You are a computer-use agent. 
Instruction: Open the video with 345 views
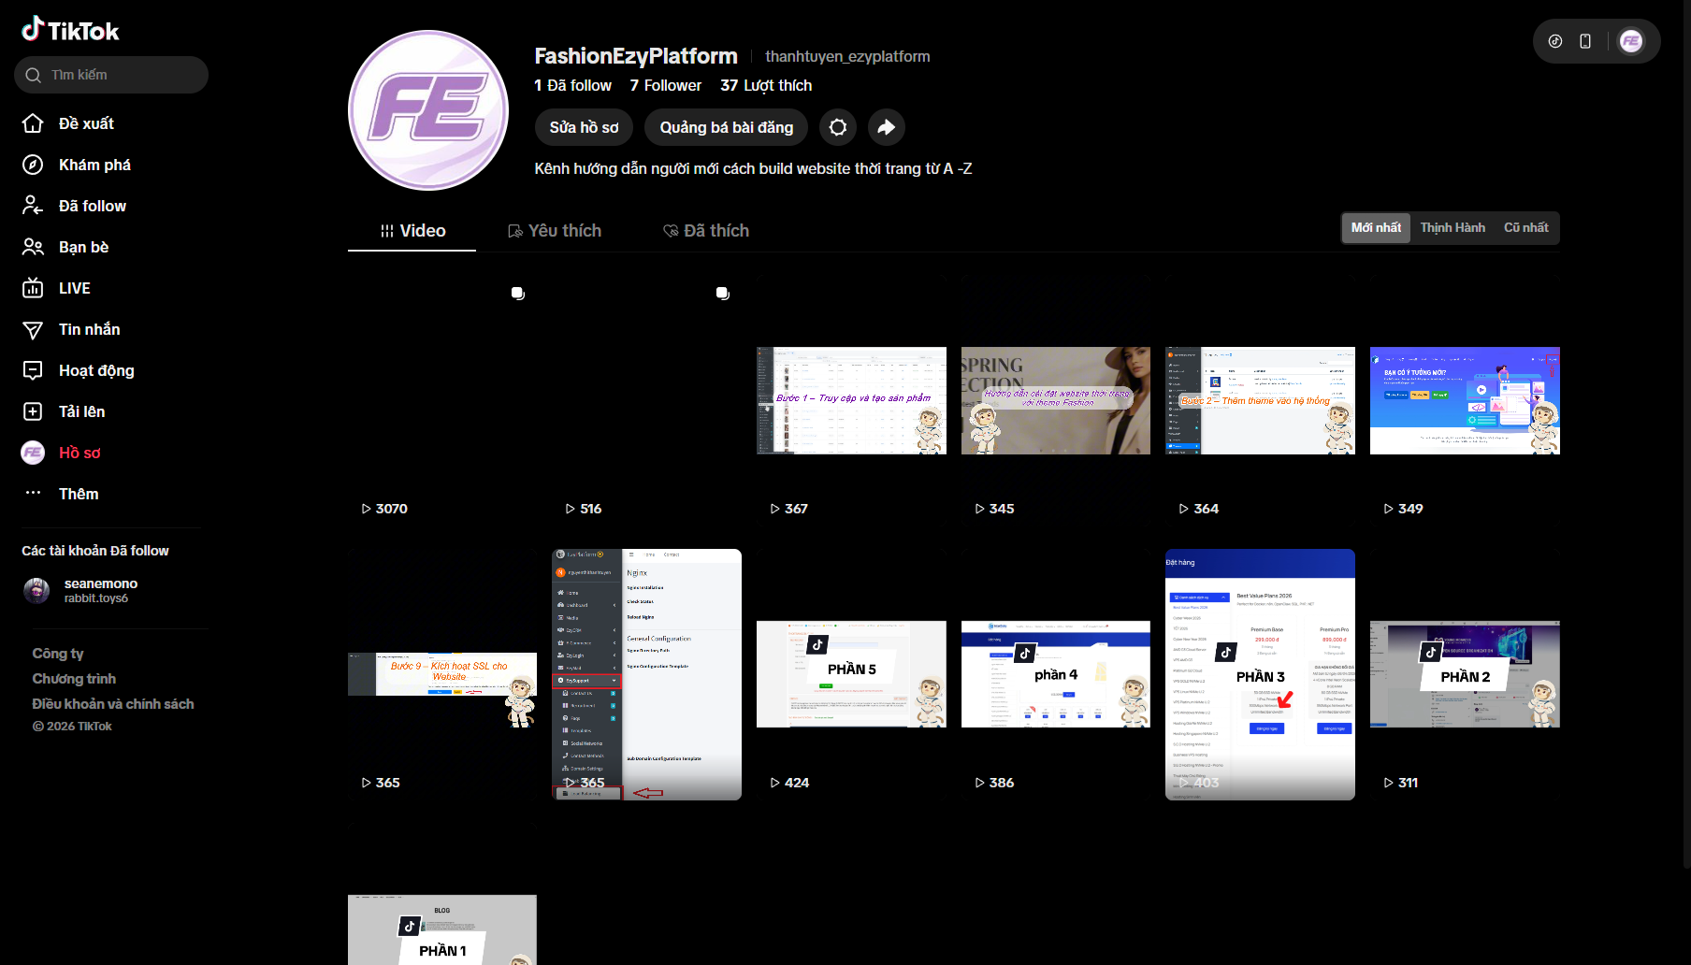1056,400
